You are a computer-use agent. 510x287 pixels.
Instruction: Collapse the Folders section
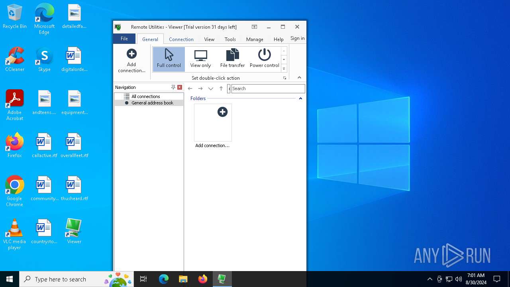(300, 98)
